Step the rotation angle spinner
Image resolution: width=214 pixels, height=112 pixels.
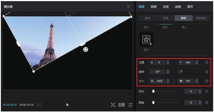(168, 72)
